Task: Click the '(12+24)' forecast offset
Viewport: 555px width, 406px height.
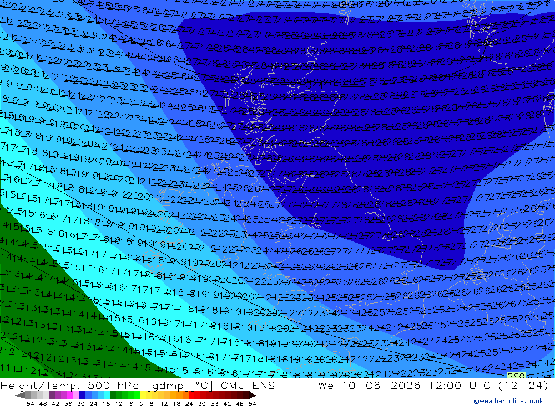Action: coord(522,385)
